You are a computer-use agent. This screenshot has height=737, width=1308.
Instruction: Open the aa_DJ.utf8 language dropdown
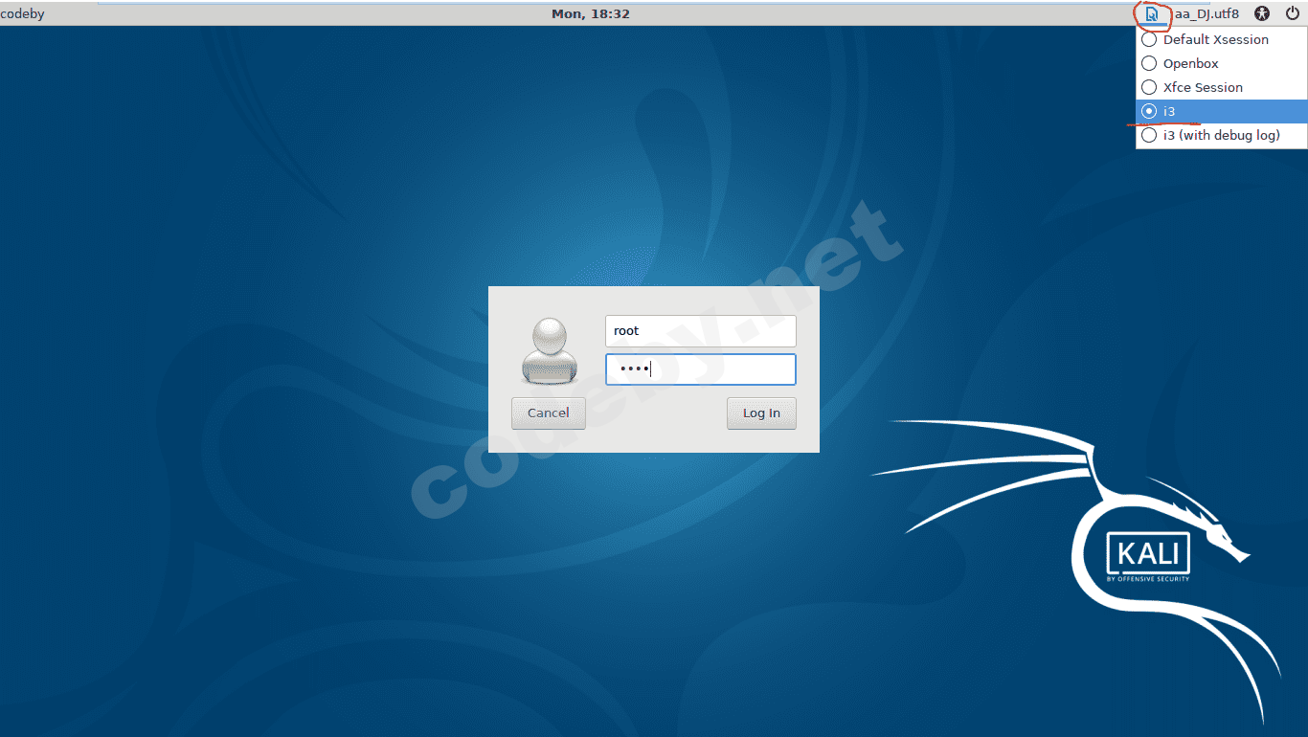point(1206,13)
